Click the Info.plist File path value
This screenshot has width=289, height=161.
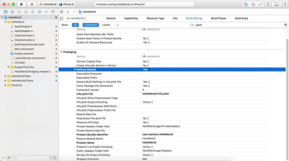coord(156,94)
